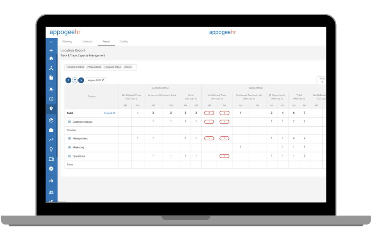
Task: Remove the Home filter tag
Action: (124, 67)
